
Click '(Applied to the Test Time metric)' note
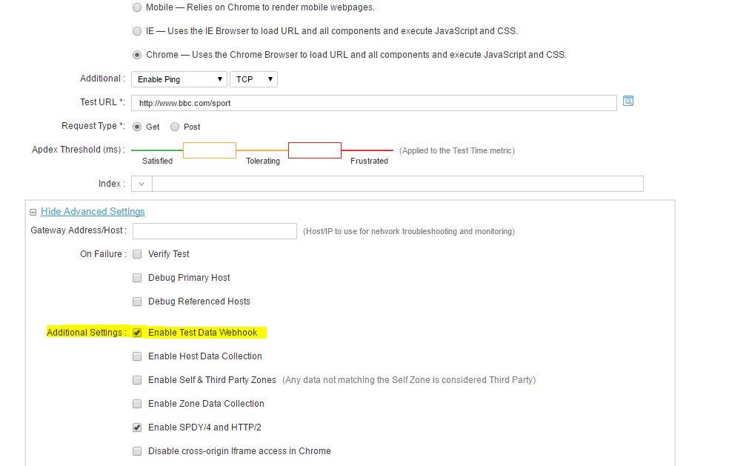click(x=457, y=150)
